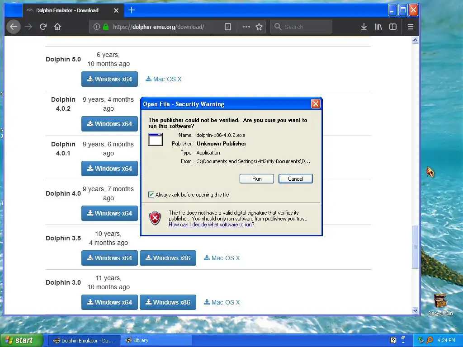Bookmark this page with the star icon
The image size is (463, 347).
(259, 27)
